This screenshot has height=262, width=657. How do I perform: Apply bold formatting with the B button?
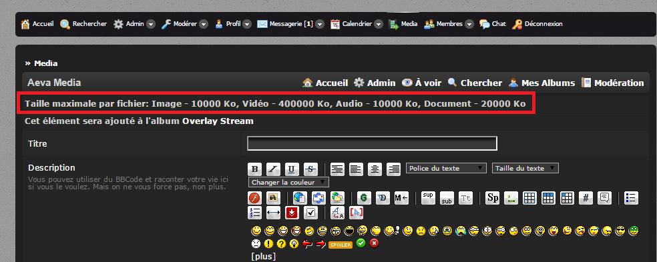(x=254, y=169)
